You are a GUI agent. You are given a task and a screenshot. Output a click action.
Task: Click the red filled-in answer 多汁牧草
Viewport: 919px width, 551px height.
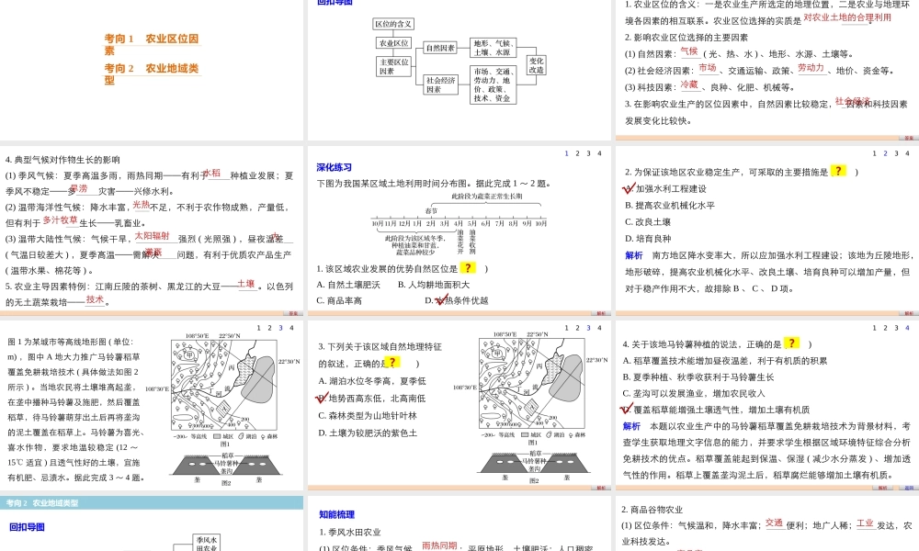tap(61, 219)
